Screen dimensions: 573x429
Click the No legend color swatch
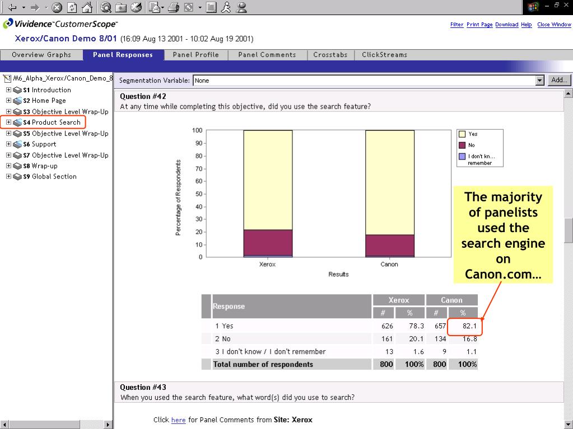pyautogui.click(x=462, y=145)
